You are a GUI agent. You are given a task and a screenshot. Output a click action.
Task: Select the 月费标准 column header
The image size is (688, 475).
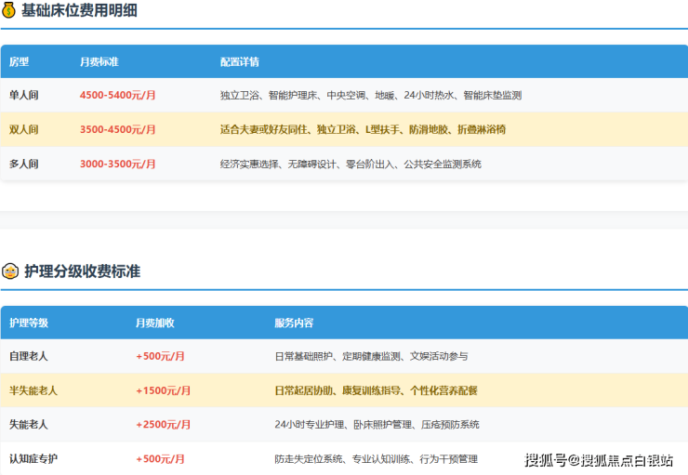[x=99, y=62]
